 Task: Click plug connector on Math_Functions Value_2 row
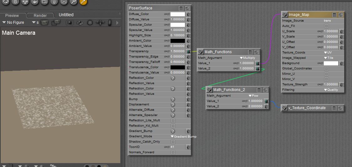(258, 69)
